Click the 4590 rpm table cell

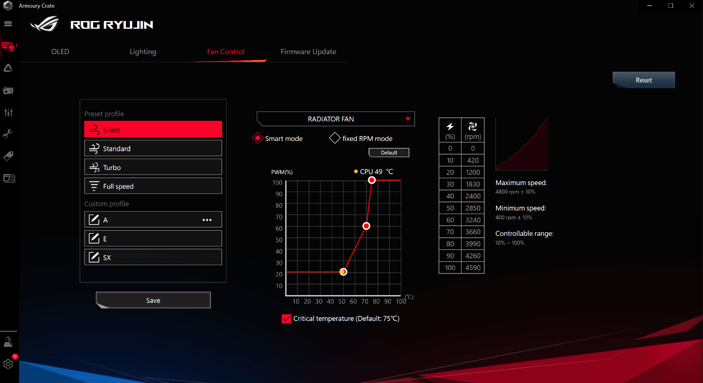coord(473,268)
